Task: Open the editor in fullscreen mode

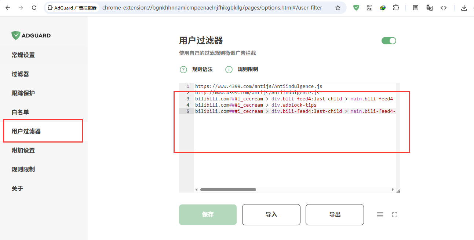Action: (x=395, y=215)
